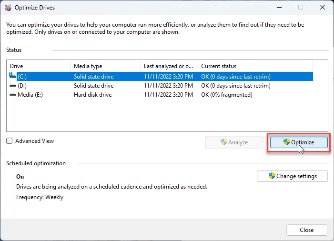Click D: 'Solid state drive' cell
This screenshot has width=334, height=241.
(x=94, y=86)
